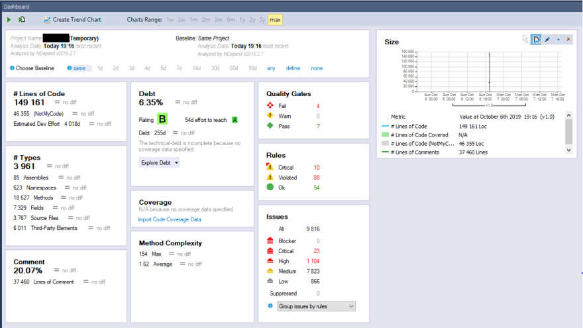Click the 3 961 types count
The height and width of the screenshot is (328, 583).
[24, 166]
